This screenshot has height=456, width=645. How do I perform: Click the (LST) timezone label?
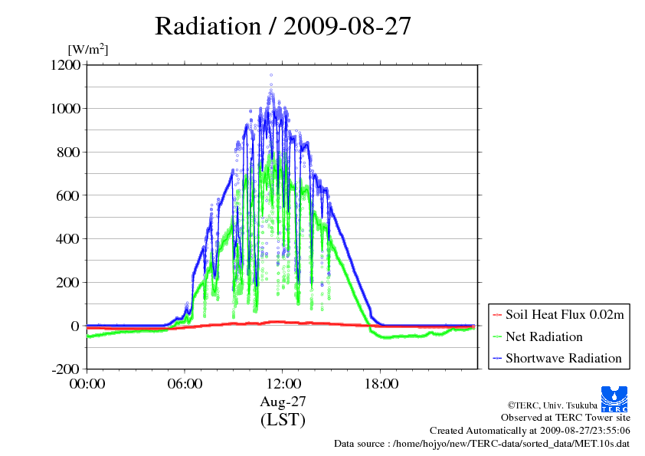point(283,419)
